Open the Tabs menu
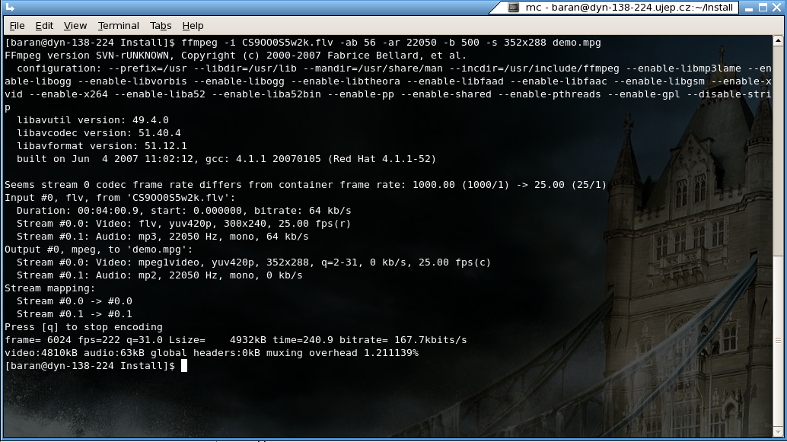The width and height of the screenshot is (787, 442). point(161,26)
